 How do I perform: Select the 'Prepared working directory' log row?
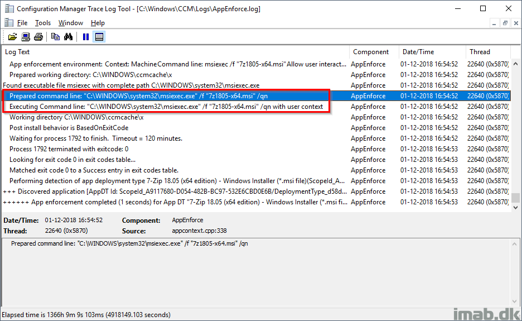[256, 75]
